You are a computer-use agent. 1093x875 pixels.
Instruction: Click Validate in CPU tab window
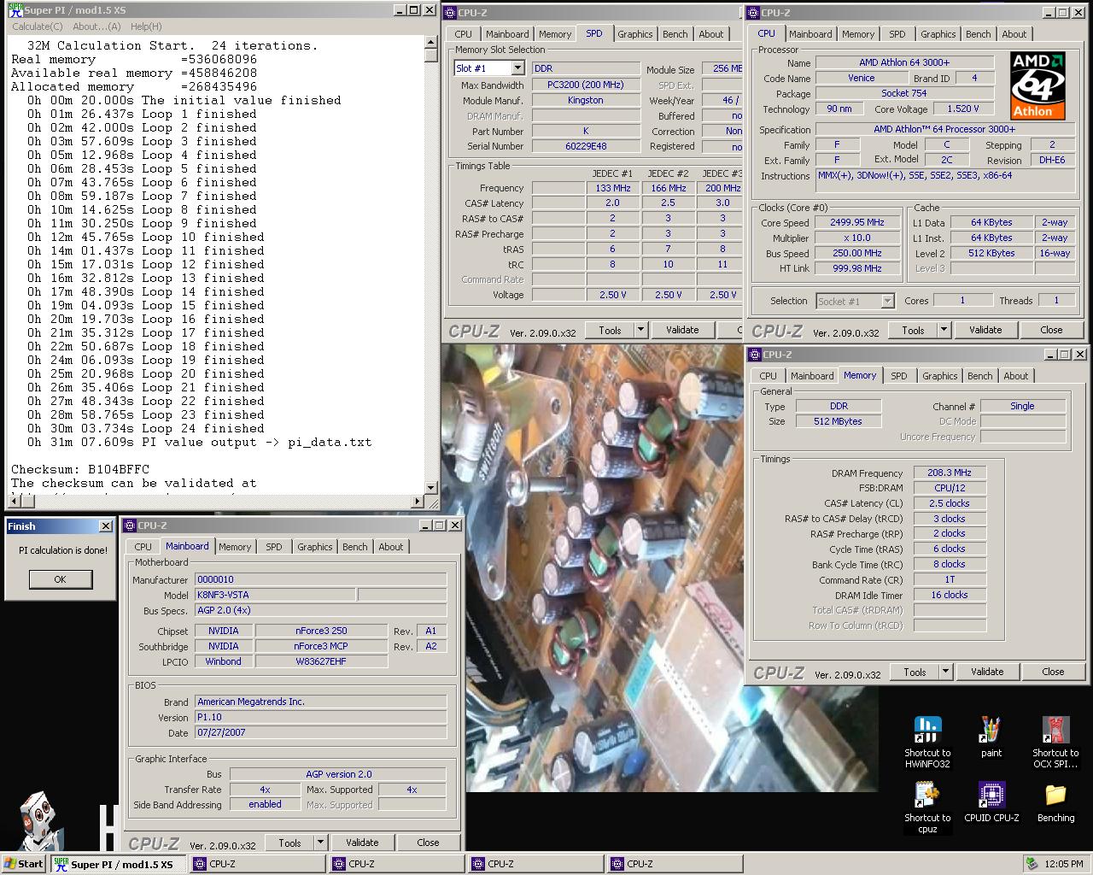coord(985,330)
